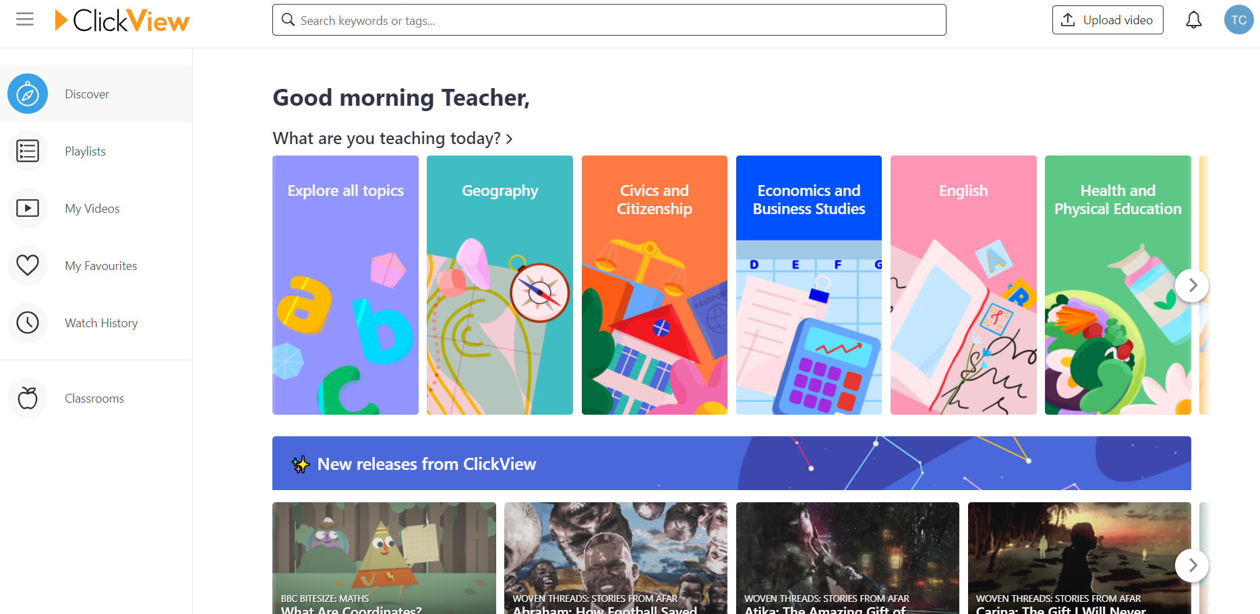The height and width of the screenshot is (614, 1260).
Task: Open Economics and Business Studies card
Action: click(x=808, y=285)
